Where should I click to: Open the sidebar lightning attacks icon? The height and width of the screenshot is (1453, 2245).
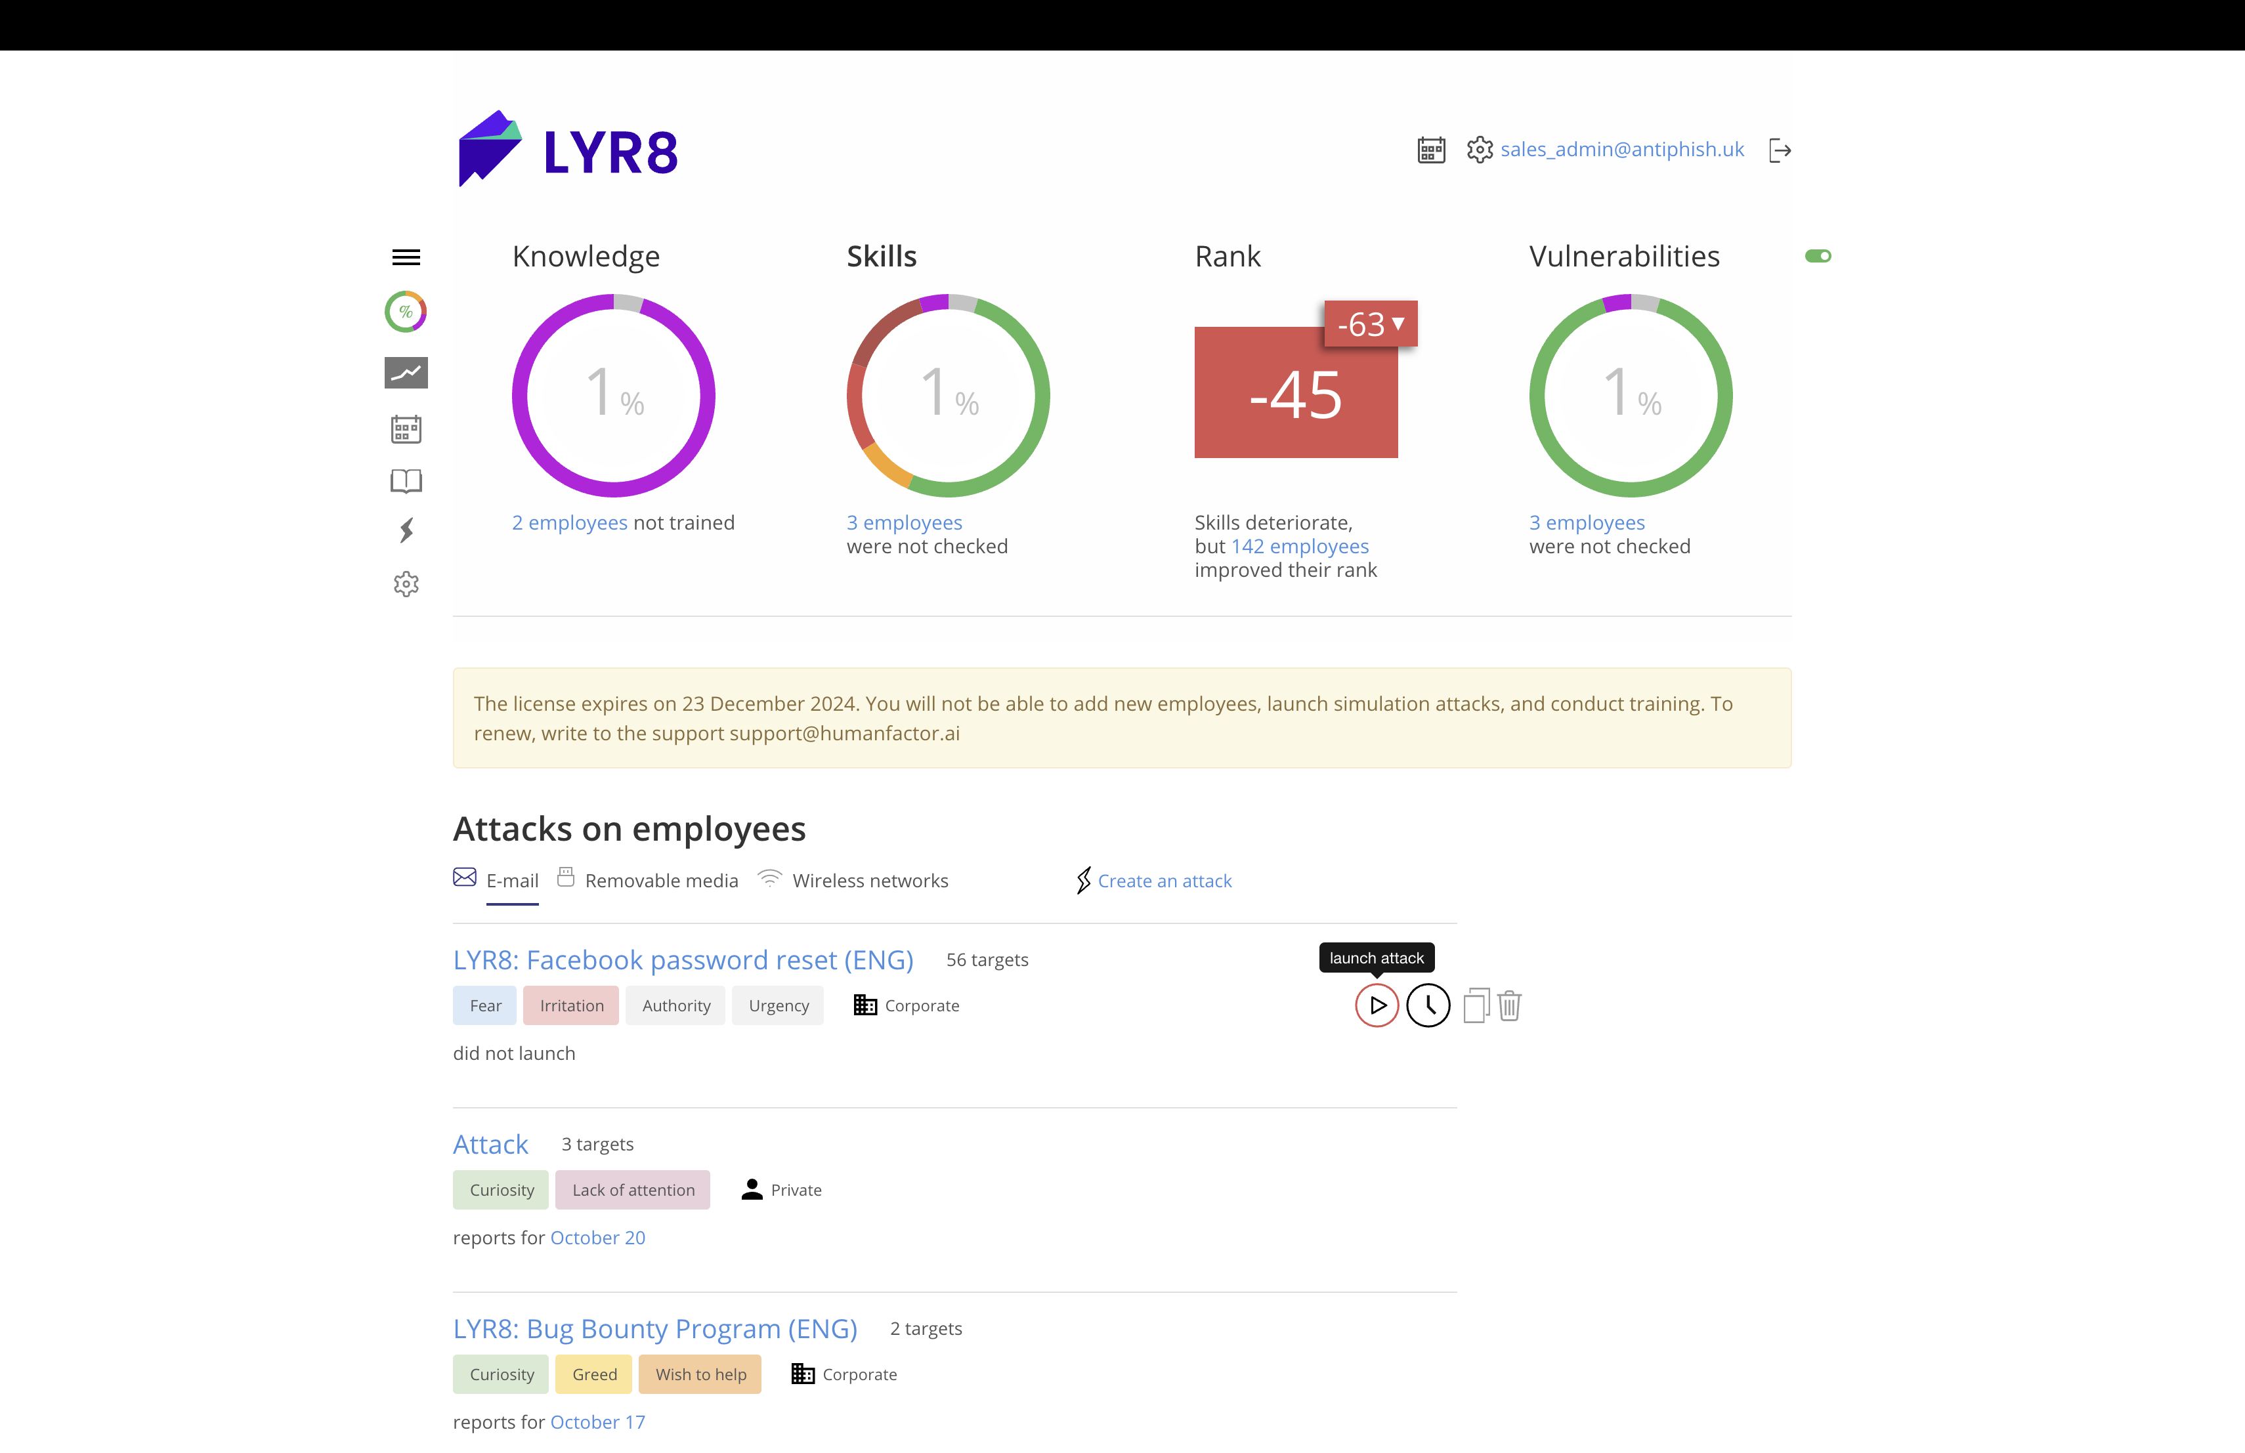(406, 531)
